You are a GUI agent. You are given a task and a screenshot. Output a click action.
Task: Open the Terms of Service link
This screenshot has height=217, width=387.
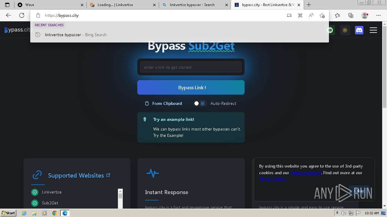click(x=306, y=173)
